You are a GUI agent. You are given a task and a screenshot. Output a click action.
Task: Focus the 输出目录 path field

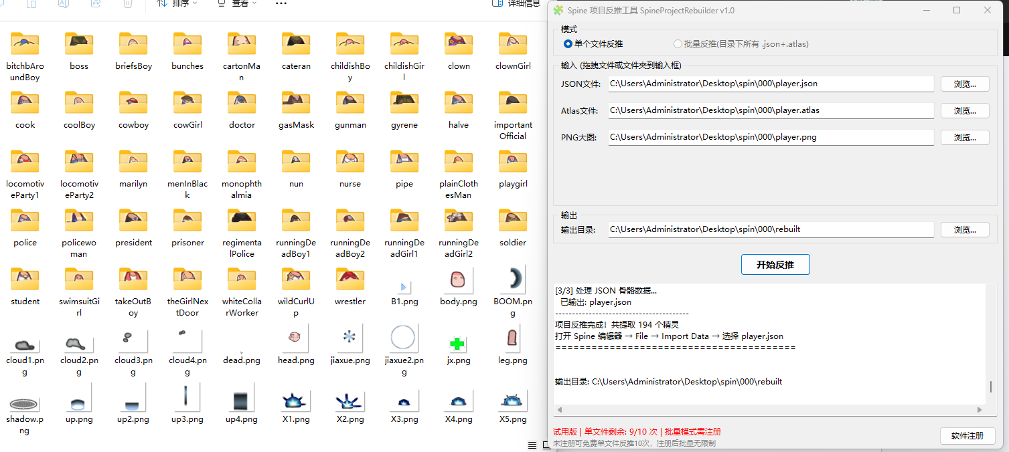pos(770,229)
